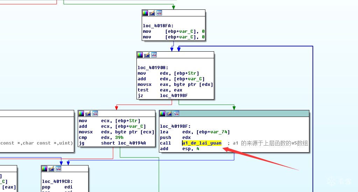This screenshot has width=358, height=192.
Task: Set node color for the cmp edx, 39h block
Action: (81, 113)
